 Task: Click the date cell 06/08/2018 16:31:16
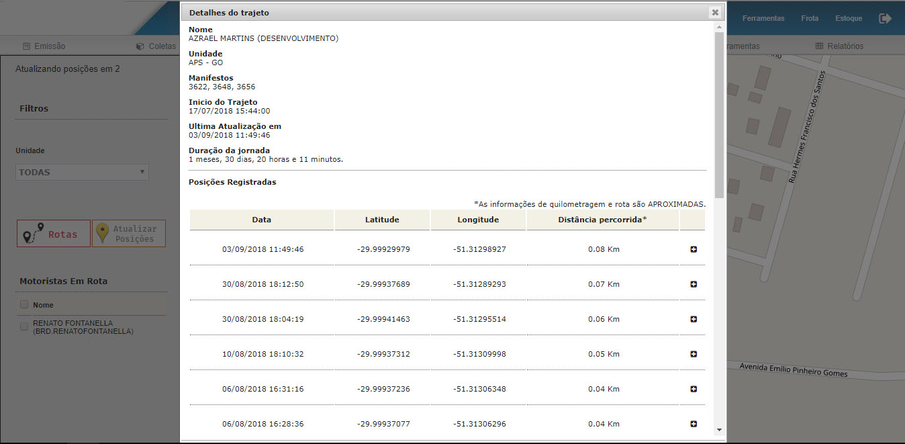pyautogui.click(x=263, y=389)
